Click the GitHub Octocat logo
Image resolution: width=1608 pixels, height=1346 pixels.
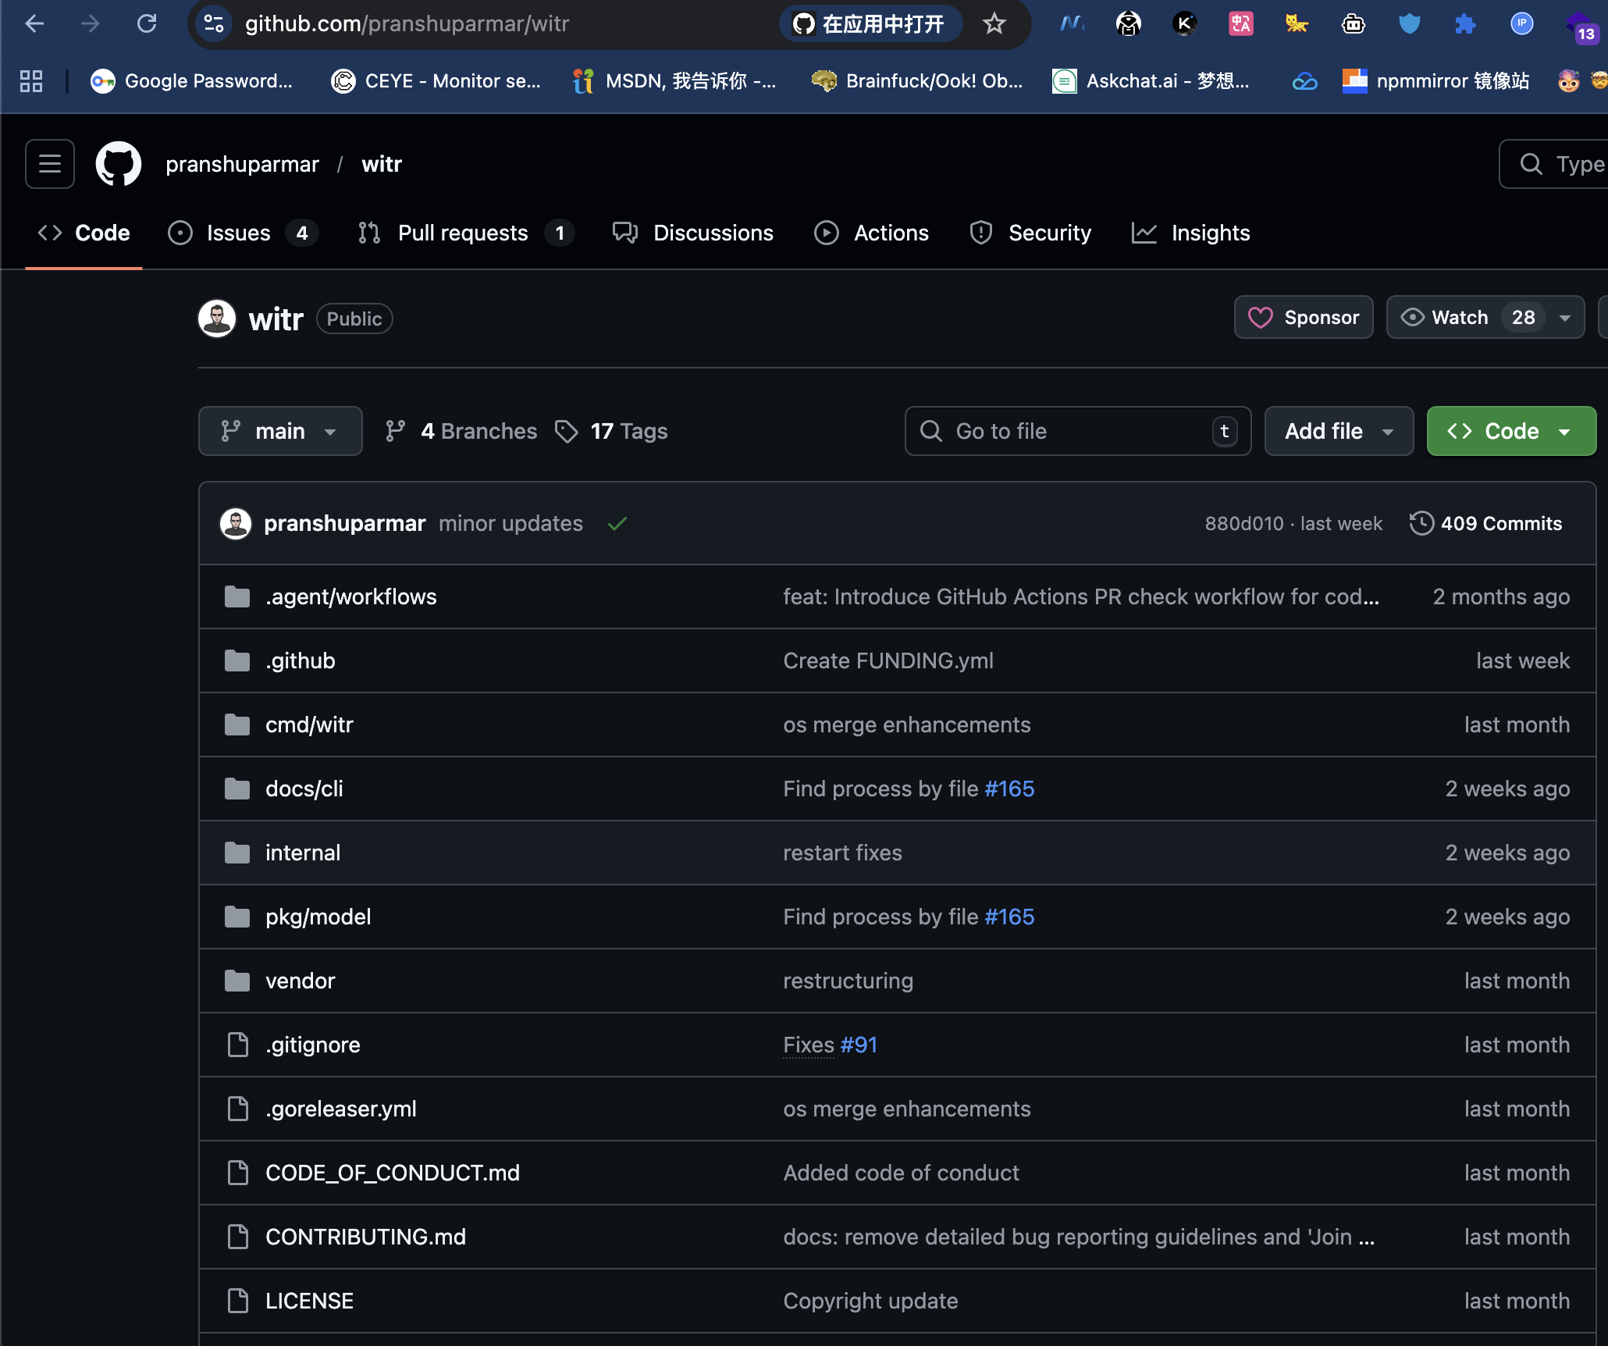(x=119, y=164)
